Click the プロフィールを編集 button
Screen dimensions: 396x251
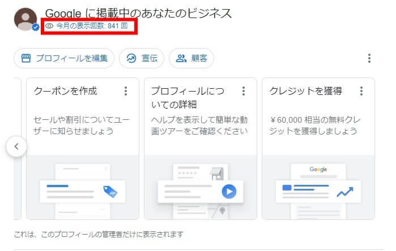point(64,58)
